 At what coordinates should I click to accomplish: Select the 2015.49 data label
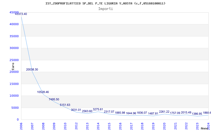coord(186,112)
